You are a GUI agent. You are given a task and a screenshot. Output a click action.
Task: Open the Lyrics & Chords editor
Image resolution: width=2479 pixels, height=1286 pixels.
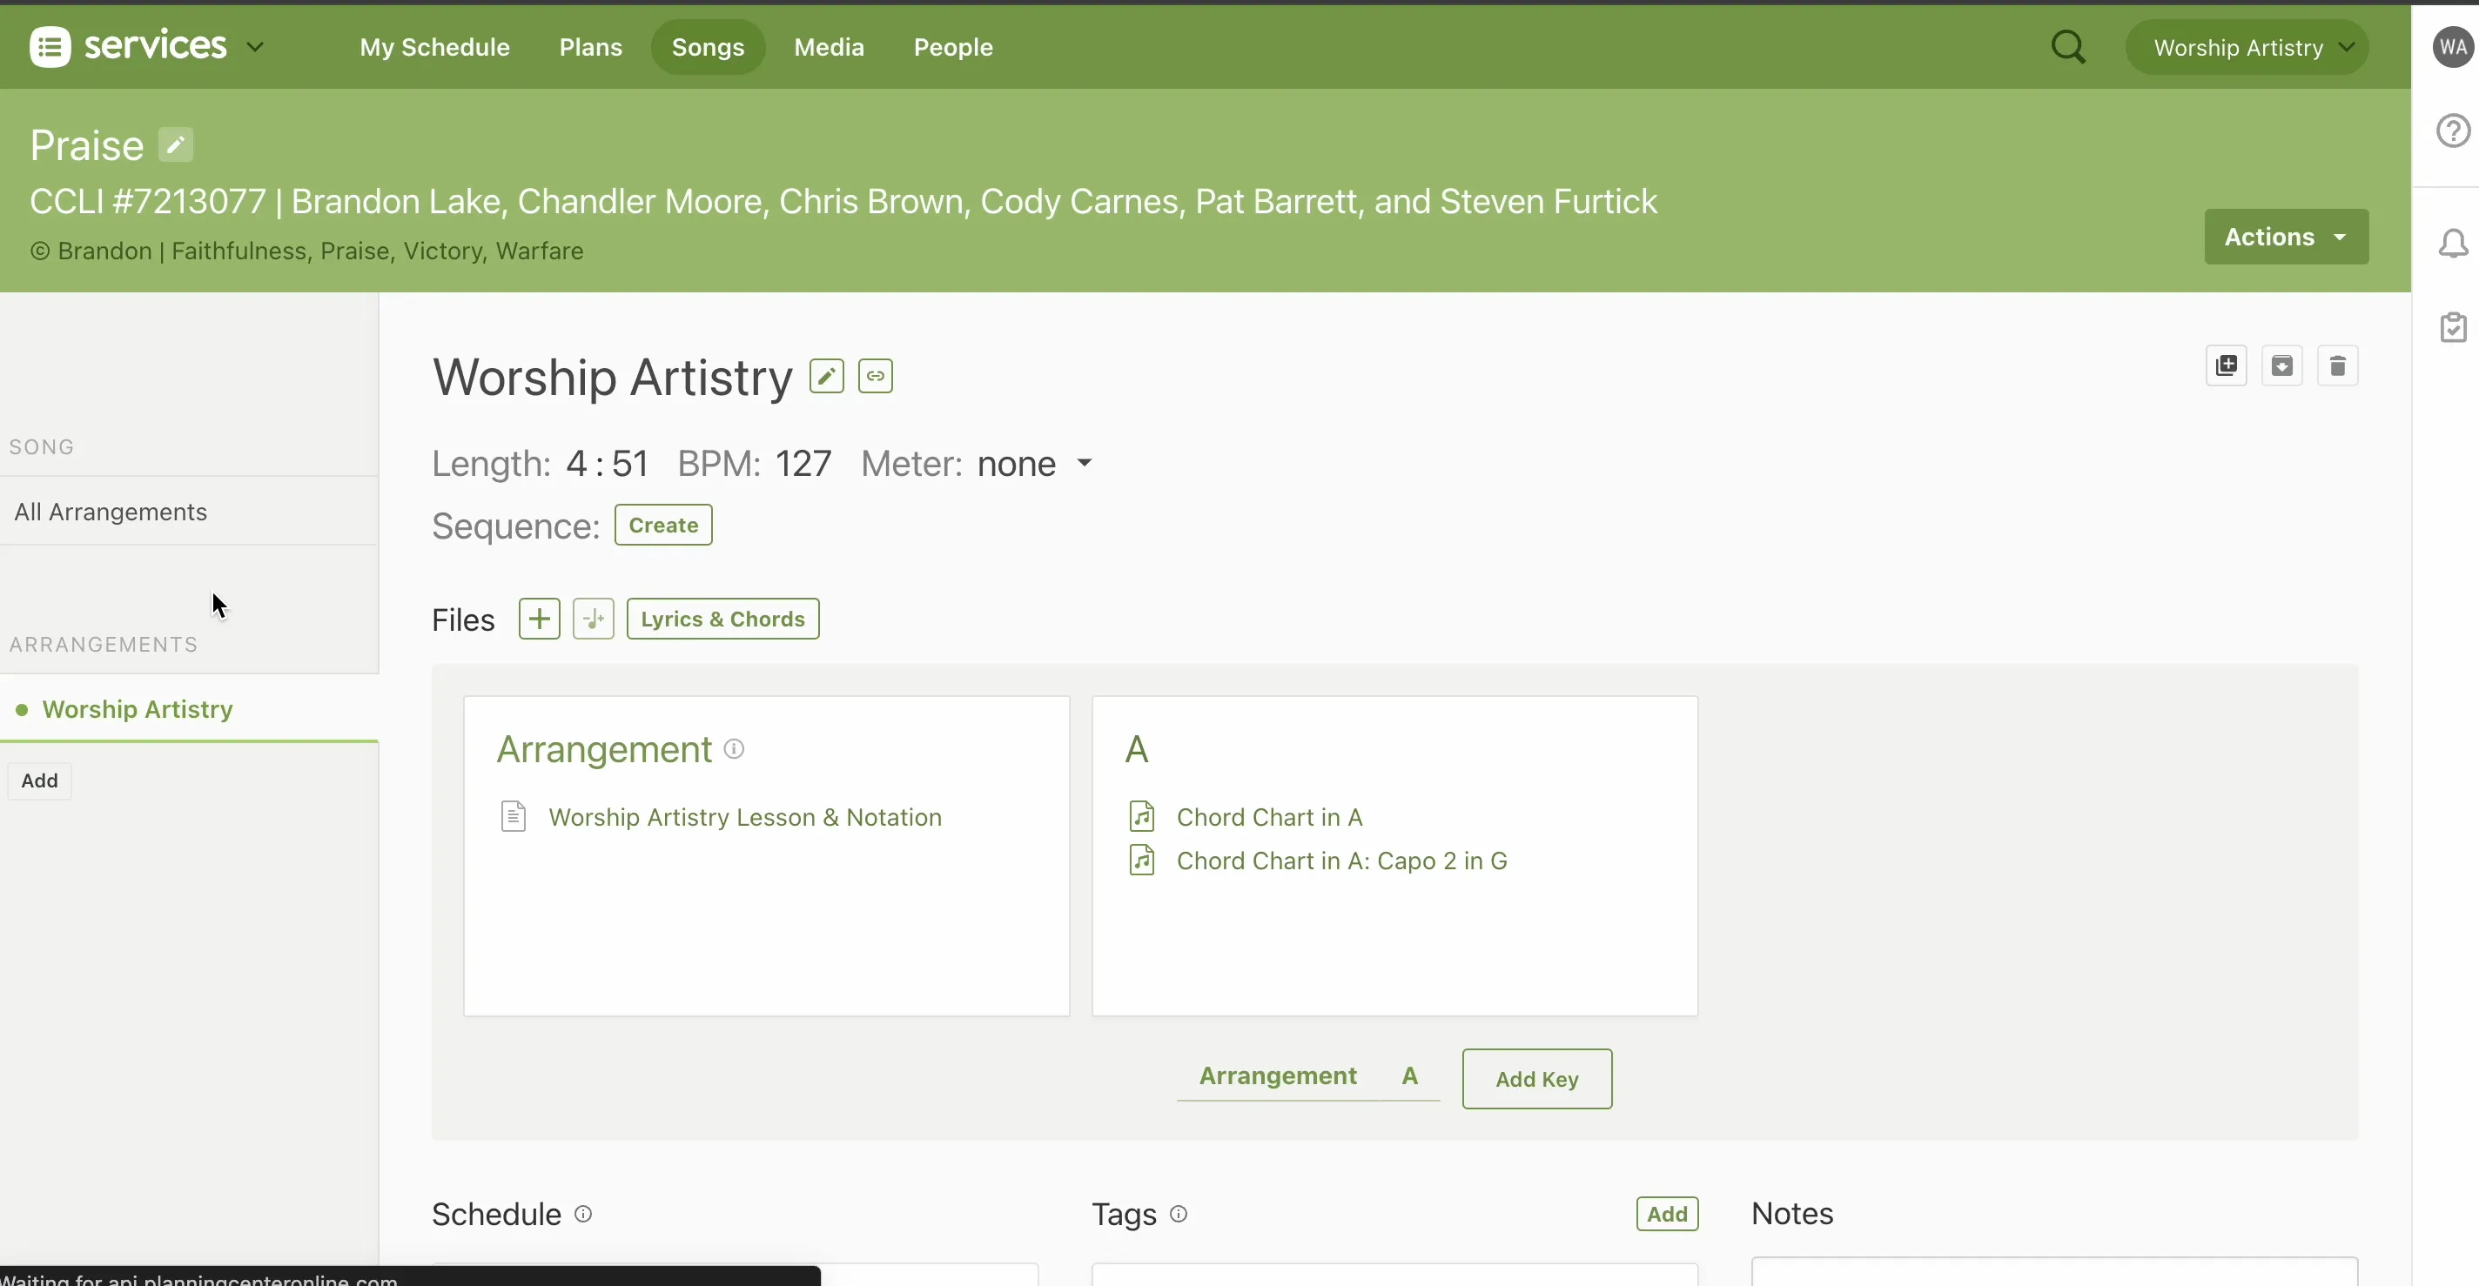click(x=722, y=619)
